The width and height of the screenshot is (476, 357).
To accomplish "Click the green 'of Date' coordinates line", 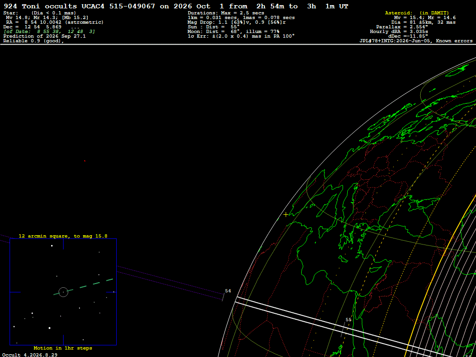I will (49, 31).
